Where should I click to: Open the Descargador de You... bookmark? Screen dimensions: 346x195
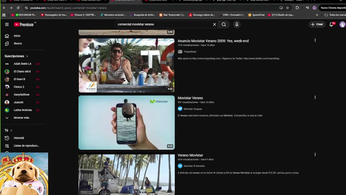coord(54,15)
